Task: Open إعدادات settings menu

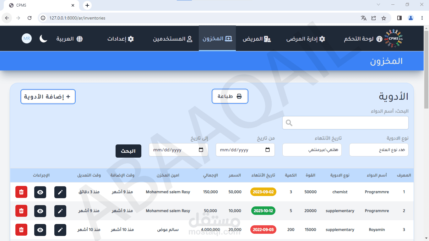Action: pyautogui.click(x=121, y=39)
